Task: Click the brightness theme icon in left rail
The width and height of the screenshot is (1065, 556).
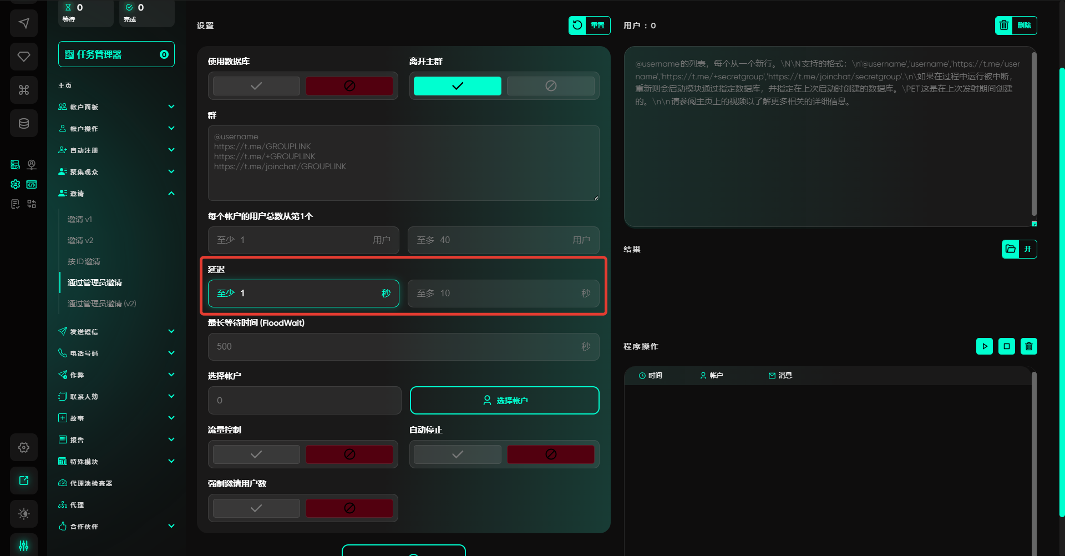Action: (x=24, y=514)
